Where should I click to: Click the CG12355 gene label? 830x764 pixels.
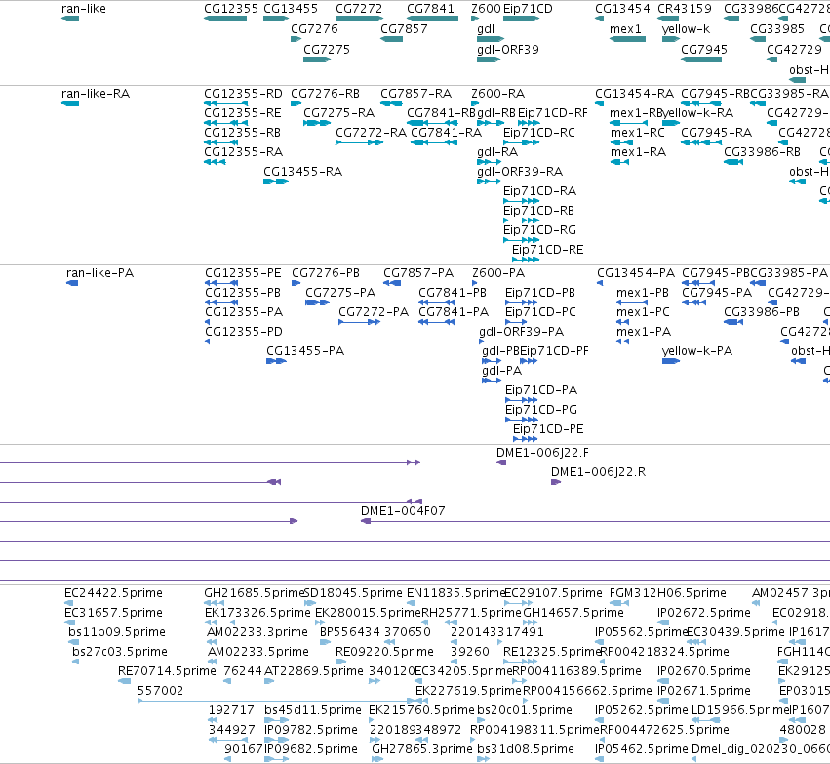231,9
